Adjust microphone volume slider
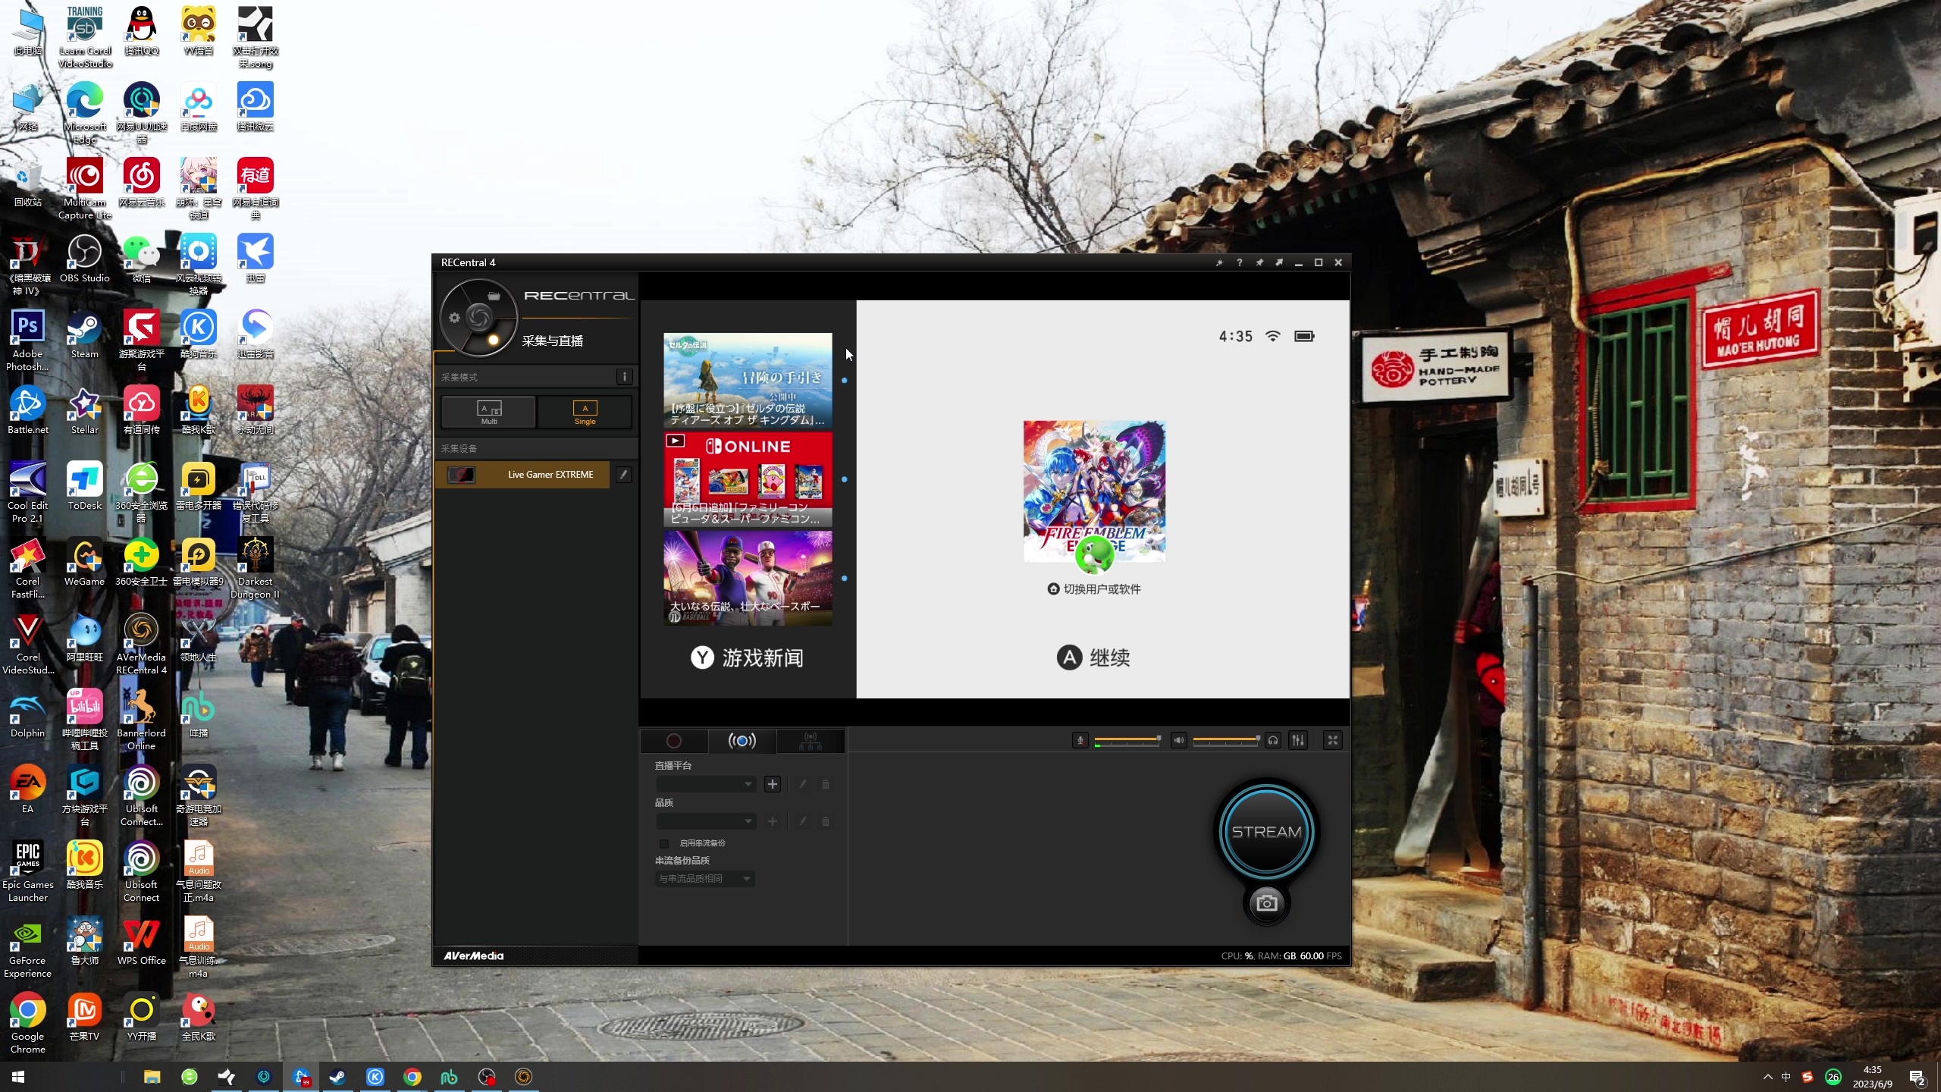The width and height of the screenshot is (1941, 1092). tap(1127, 739)
